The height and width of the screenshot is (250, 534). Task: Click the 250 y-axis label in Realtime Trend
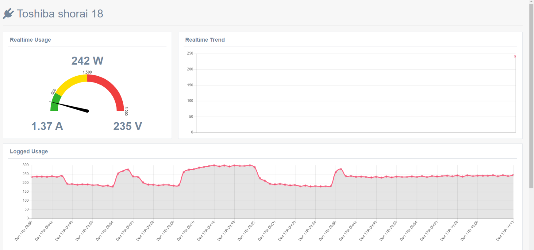coord(190,53)
